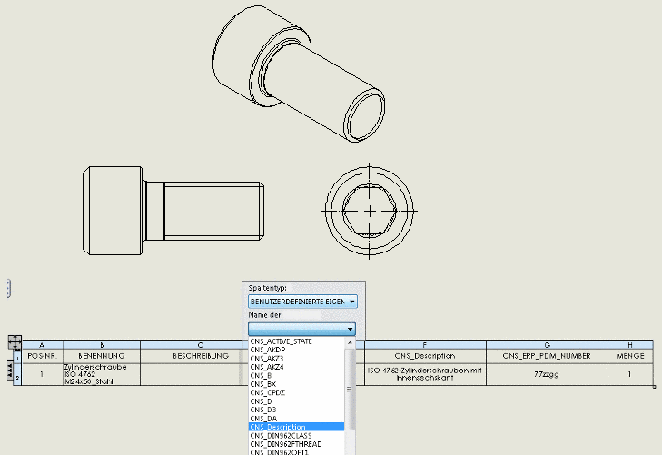
Task: Select column header A of the table
Action: (42, 345)
